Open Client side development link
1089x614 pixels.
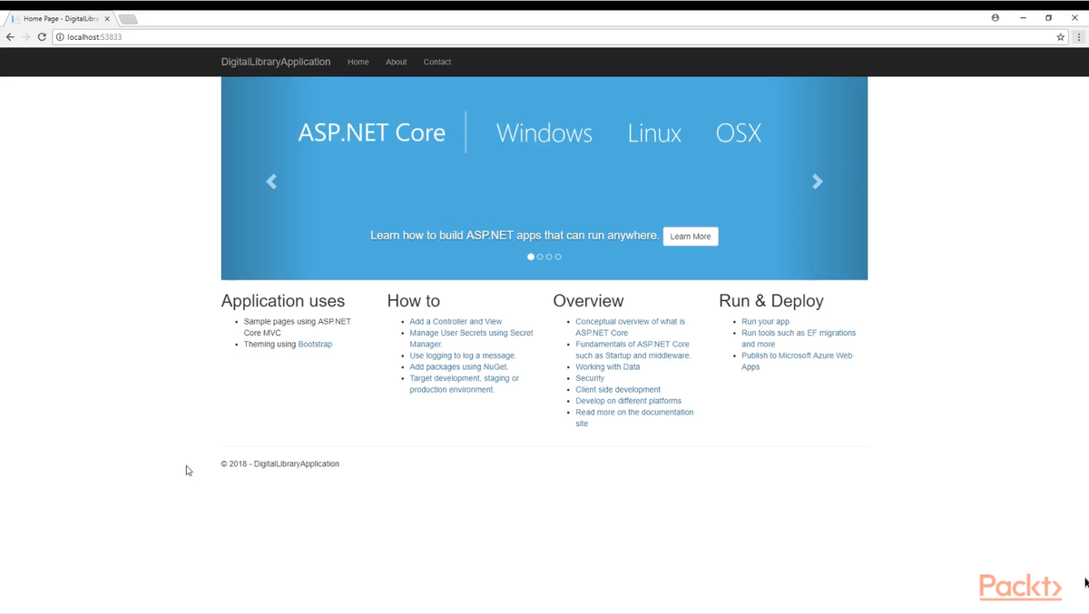[x=618, y=389]
